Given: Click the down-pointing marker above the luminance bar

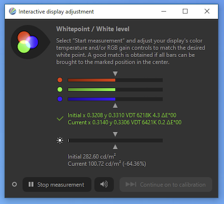Looking at the screenshot, I should (x=115, y=134).
